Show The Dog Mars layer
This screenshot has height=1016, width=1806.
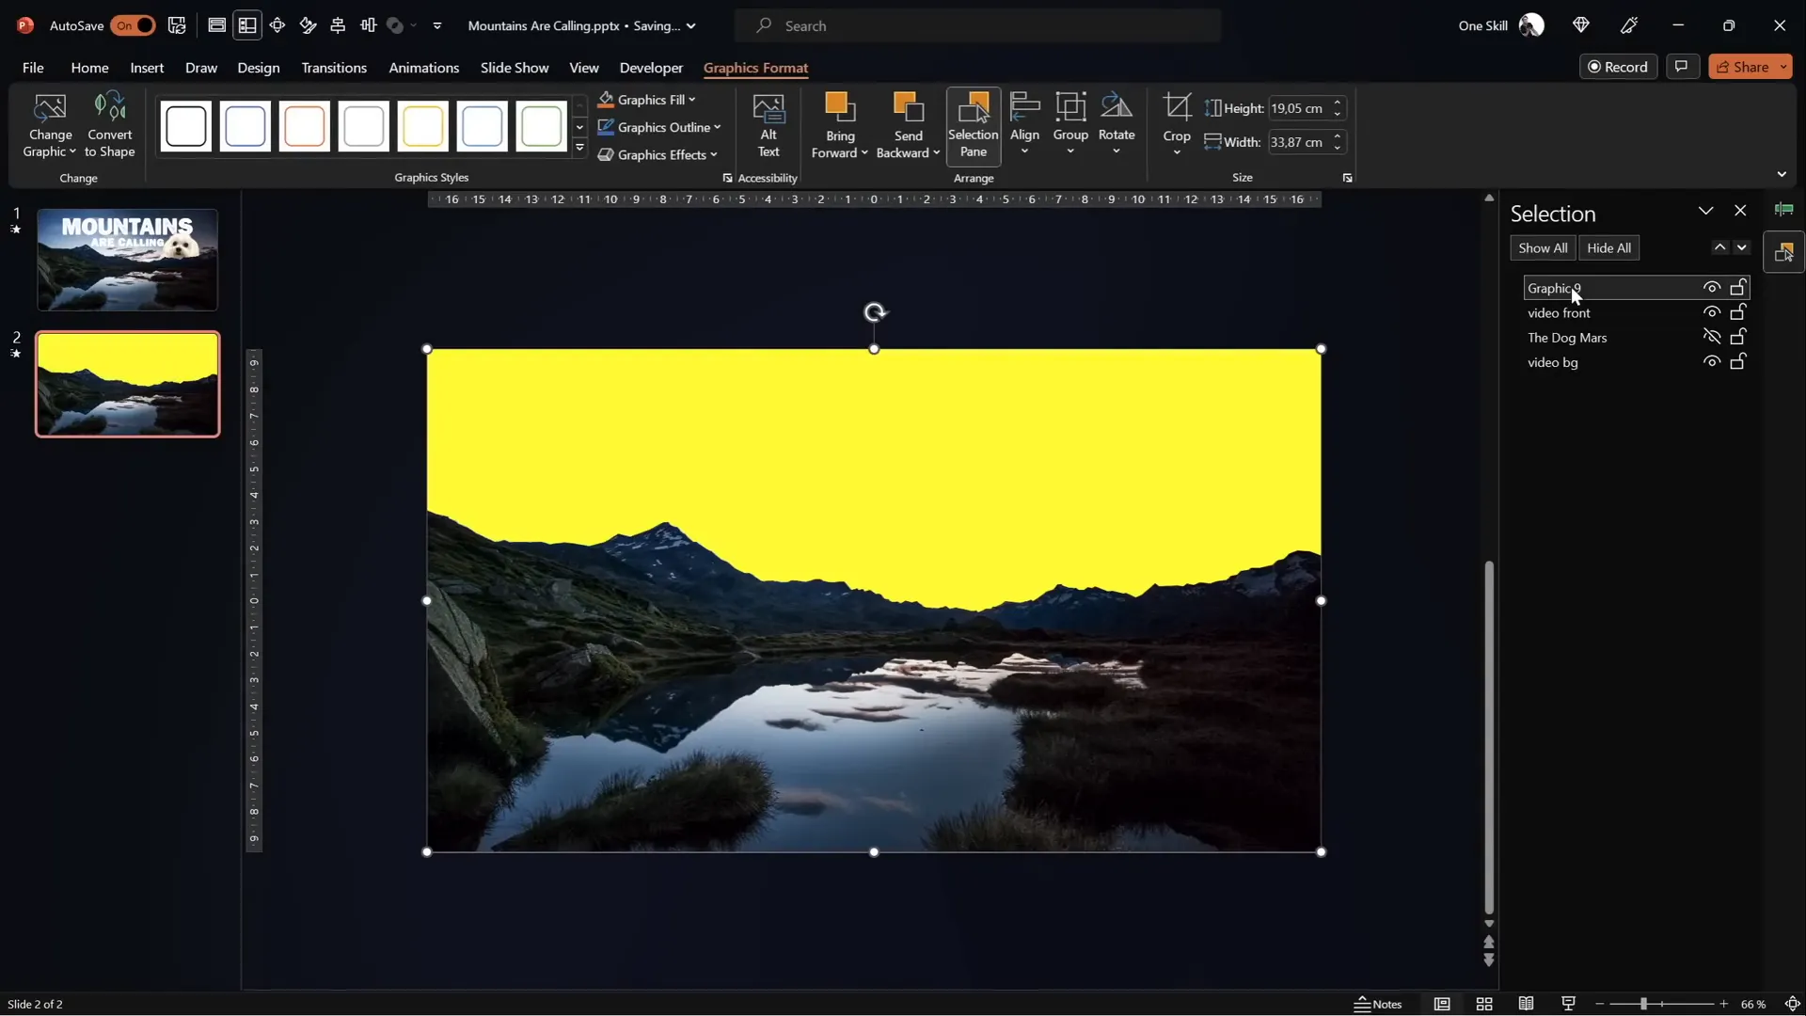pyautogui.click(x=1712, y=337)
